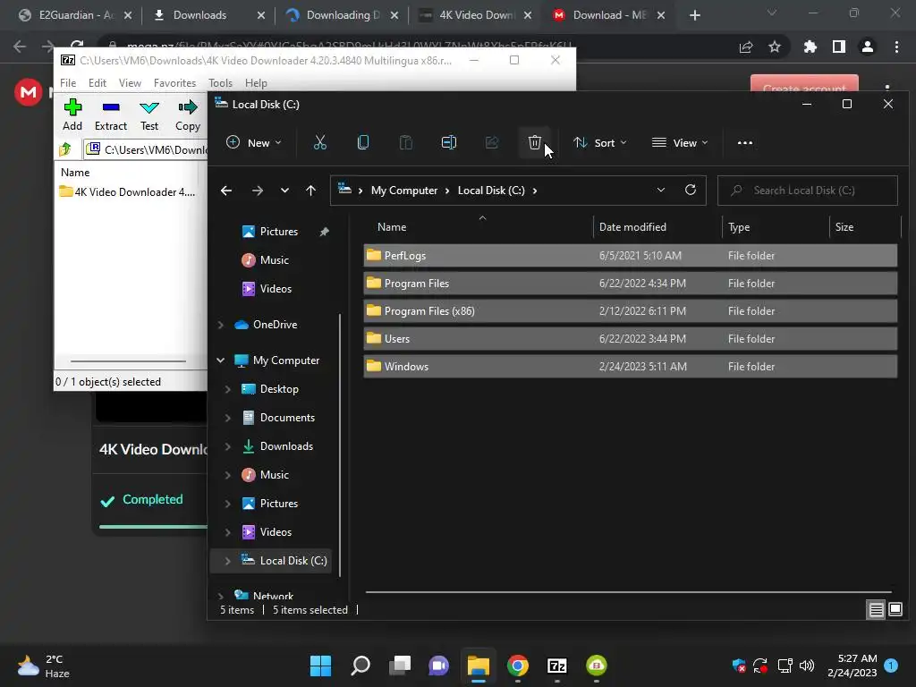Open the Sort dropdown menu

coord(600,142)
